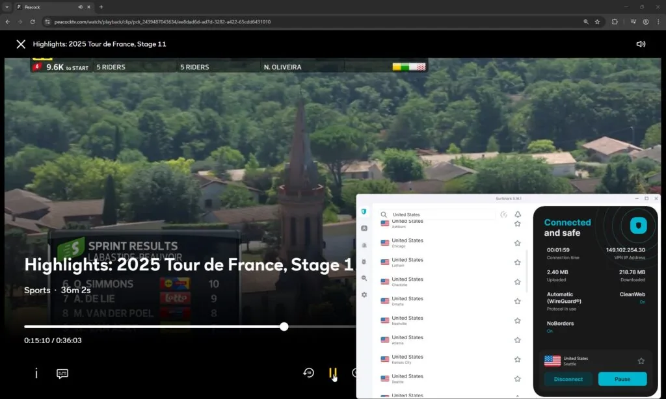Open Surfshark Antivirus bug sidebar icon
666x399 pixels.
click(364, 261)
